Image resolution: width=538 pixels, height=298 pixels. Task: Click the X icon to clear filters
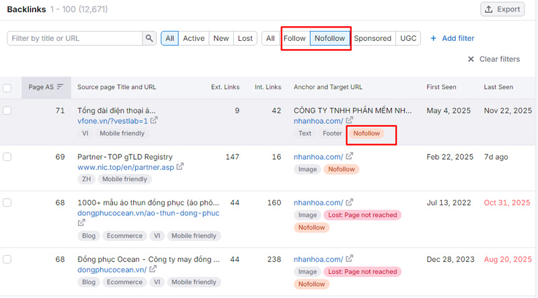(x=471, y=59)
